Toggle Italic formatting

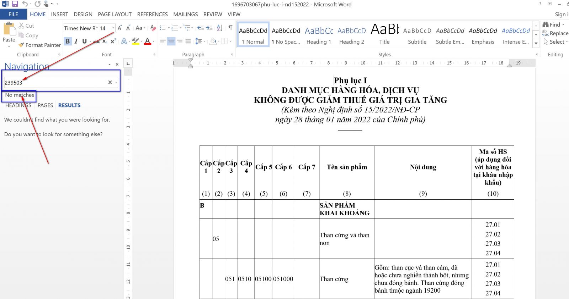click(x=76, y=41)
